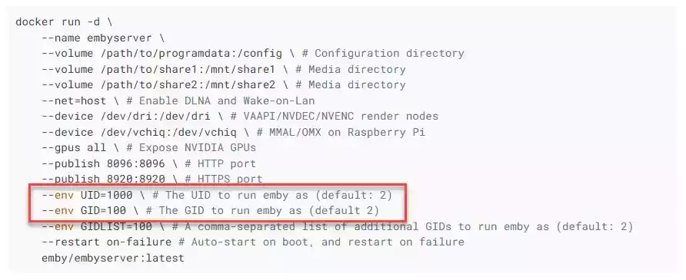The height and width of the screenshot is (280, 686).
Task: Click the 'emby/embyserver:latest' image name
Action: pos(113,259)
